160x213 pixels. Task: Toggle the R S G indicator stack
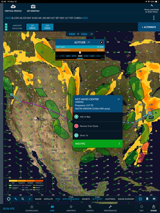[x=6, y=27]
